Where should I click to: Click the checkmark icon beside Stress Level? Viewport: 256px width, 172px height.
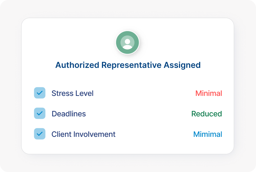click(40, 93)
